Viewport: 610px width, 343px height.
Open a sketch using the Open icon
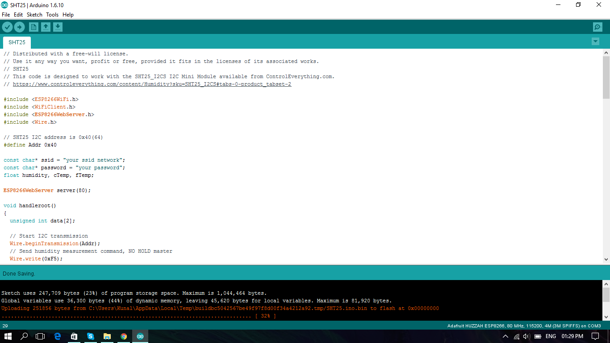click(x=46, y=27)
